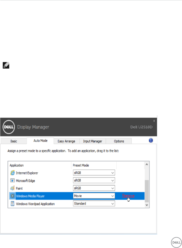Image resolution: width=182 pixels, height=248 pixels.
Task: Open Internet Explorer preset mode dropdown
Action: (x=94, y=173)
